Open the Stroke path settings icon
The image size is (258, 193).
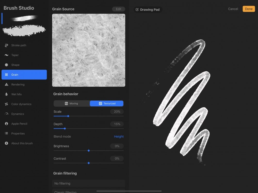tap(6, 46)
